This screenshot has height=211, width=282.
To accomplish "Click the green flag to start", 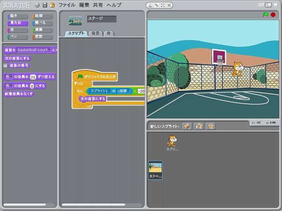I will click(x=265, y=15).
